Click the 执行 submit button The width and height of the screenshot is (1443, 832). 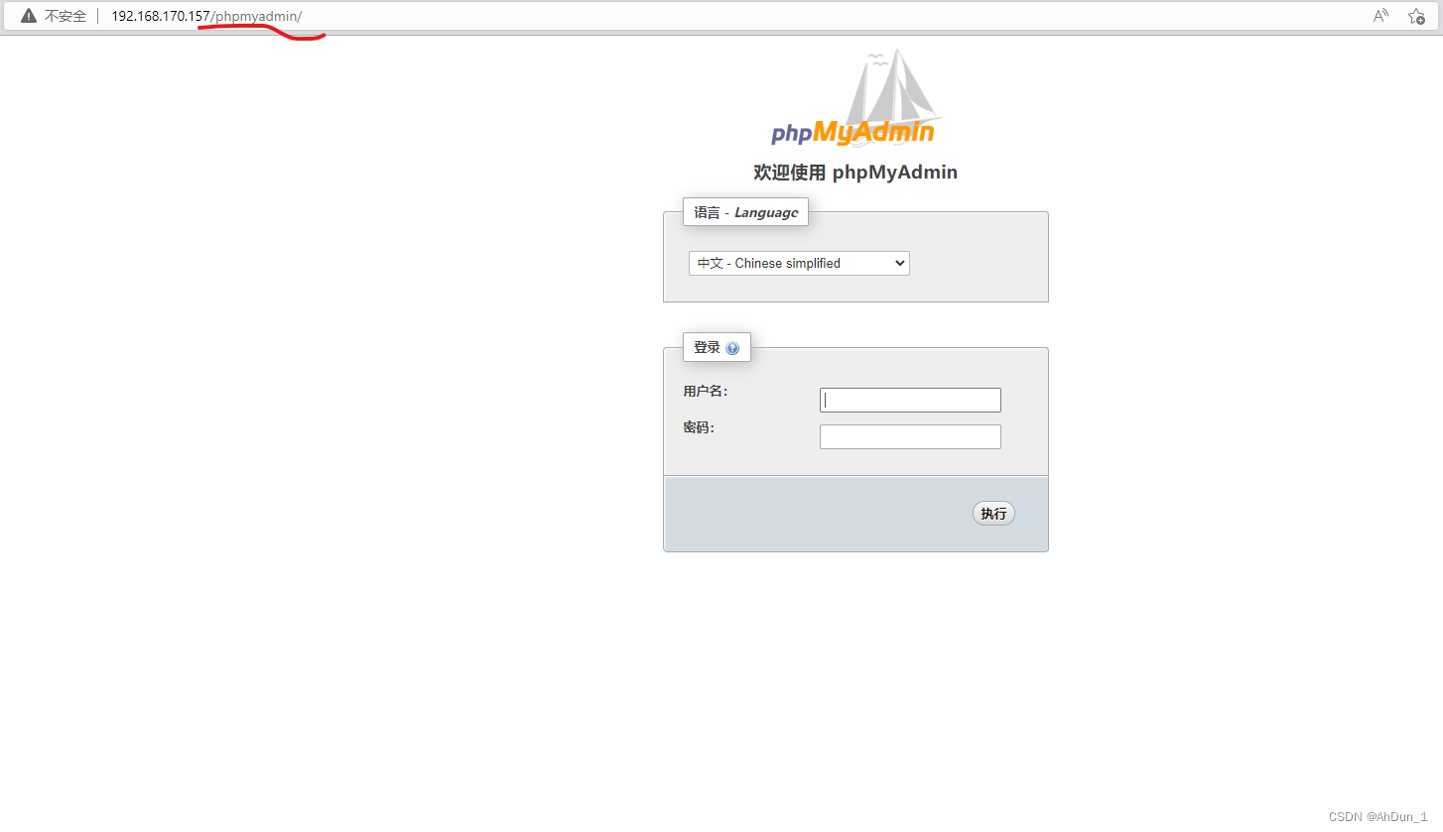[x=993, y=513]
